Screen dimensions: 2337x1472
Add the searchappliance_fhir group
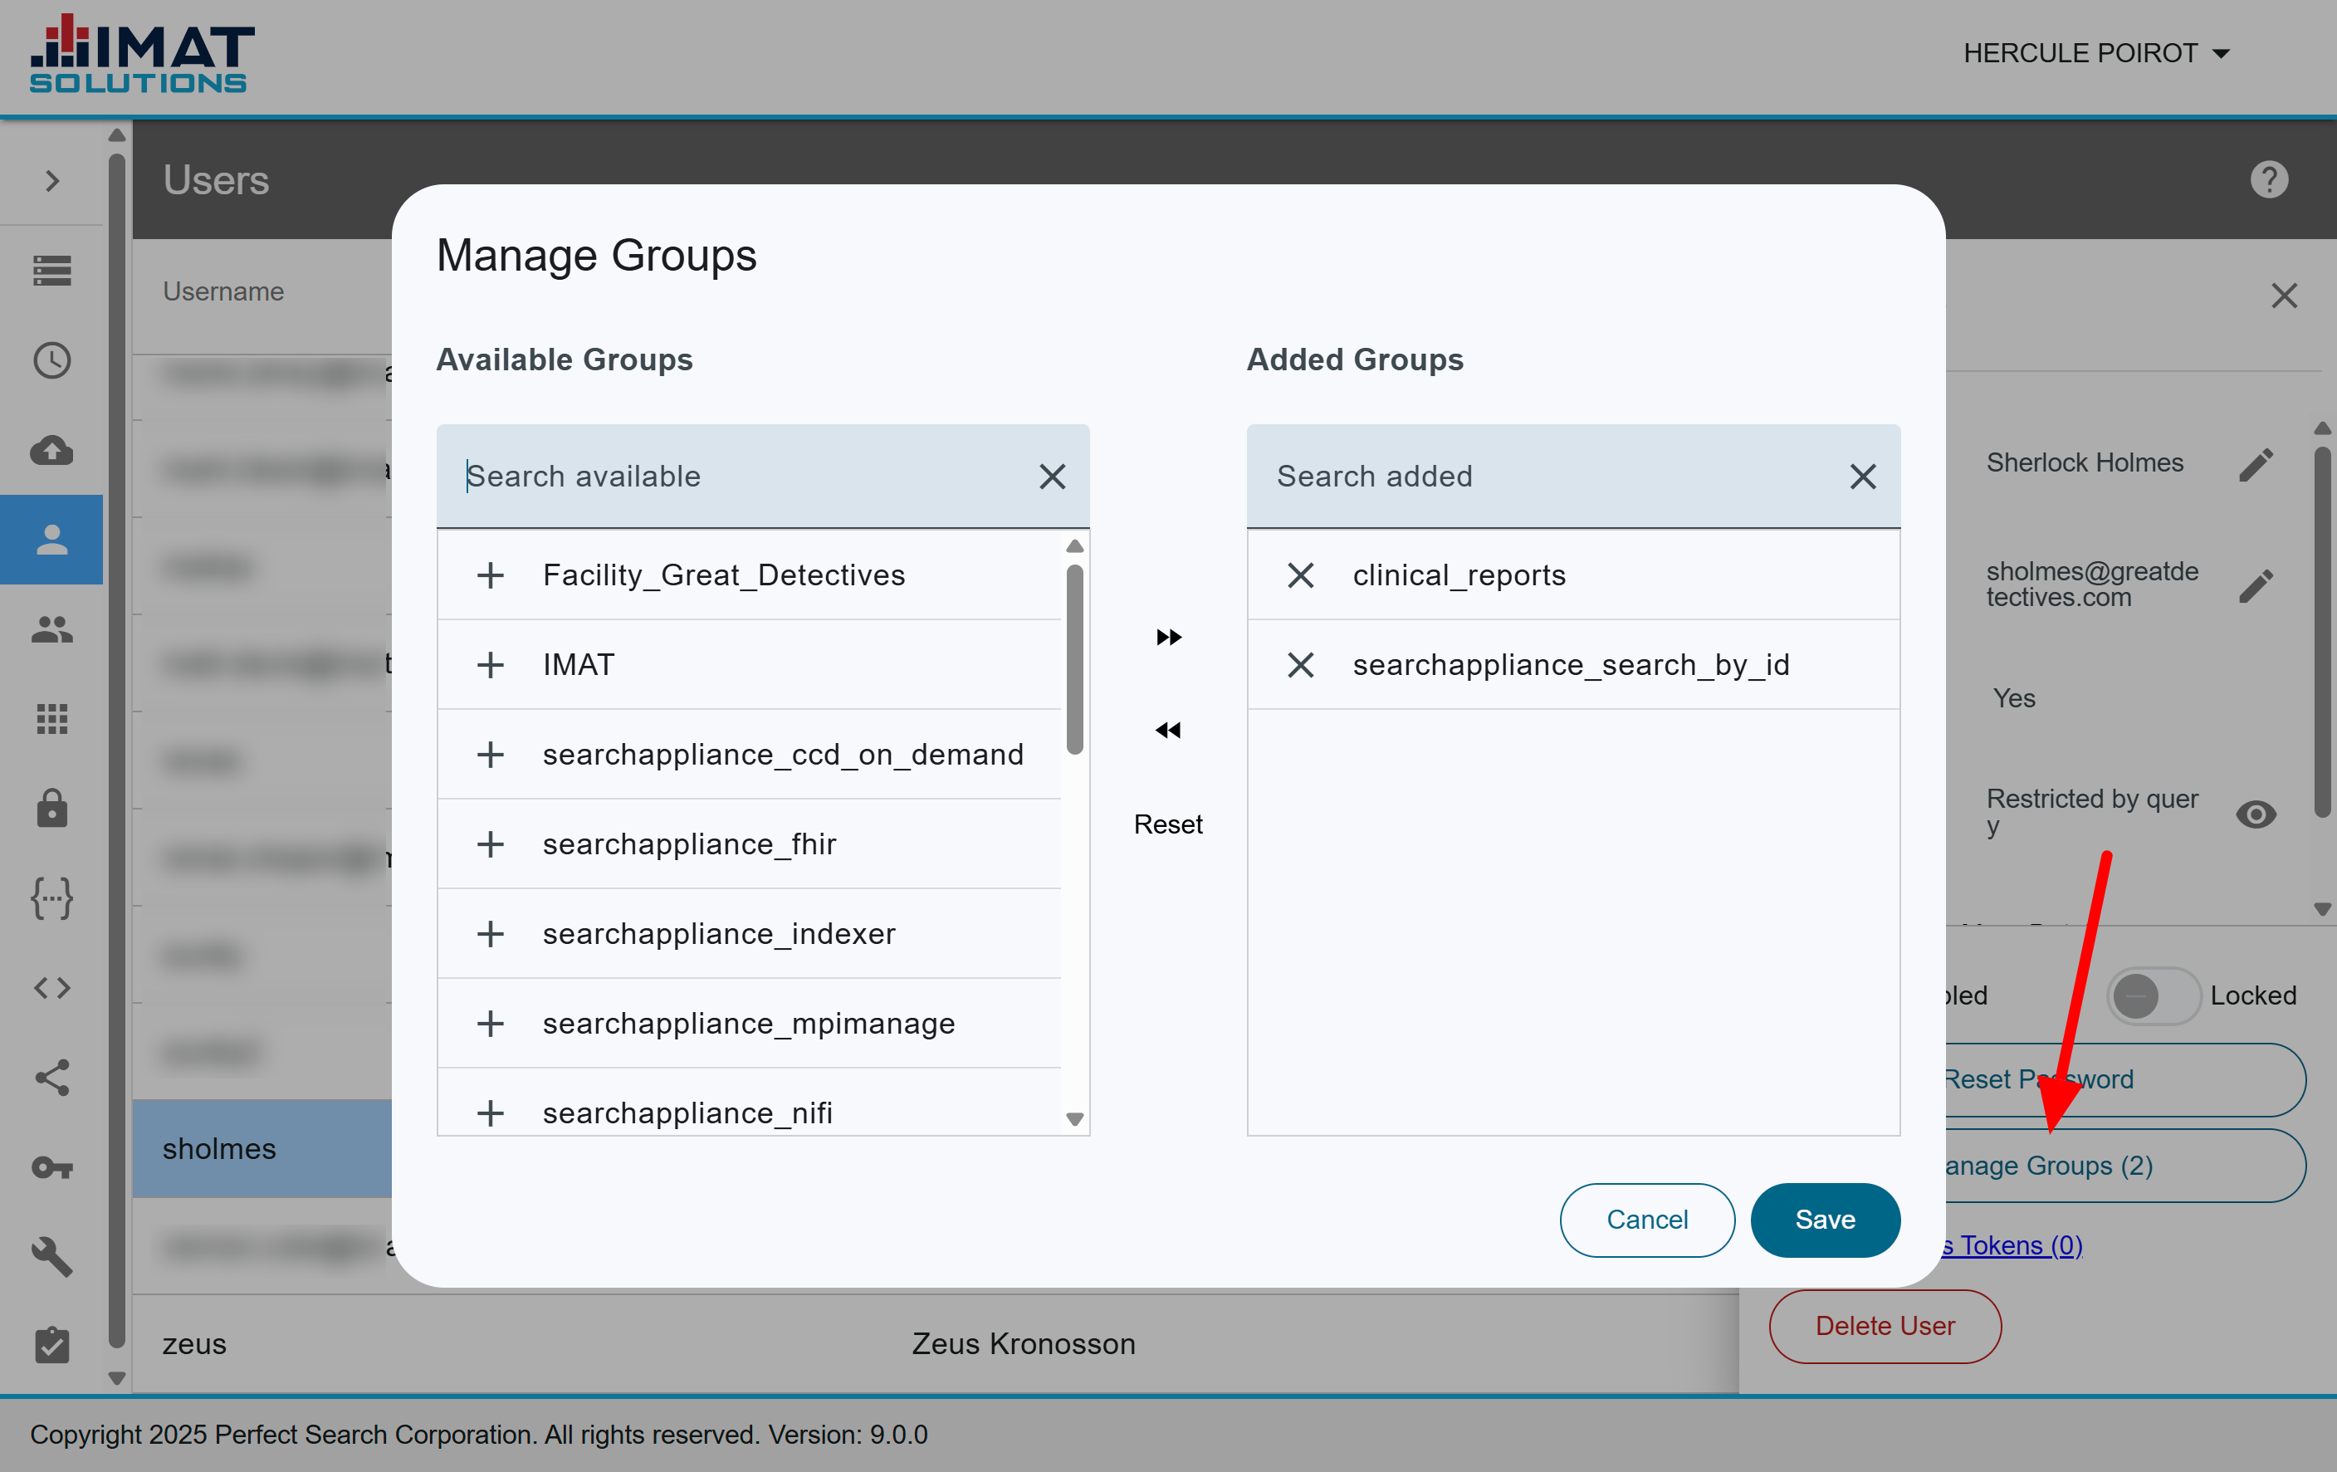[490, 844]
